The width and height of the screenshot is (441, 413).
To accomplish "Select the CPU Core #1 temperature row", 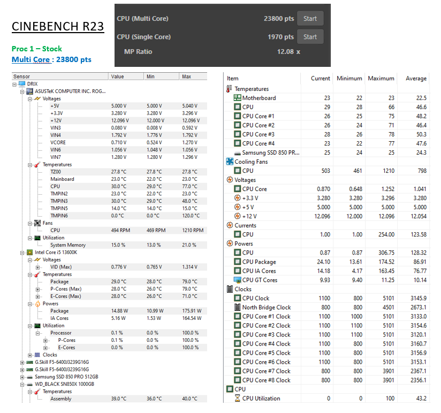I will 327,116.
